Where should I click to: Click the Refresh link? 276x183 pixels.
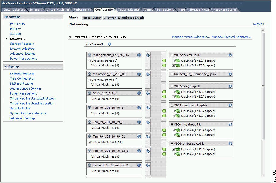click(x=258, y=24)
